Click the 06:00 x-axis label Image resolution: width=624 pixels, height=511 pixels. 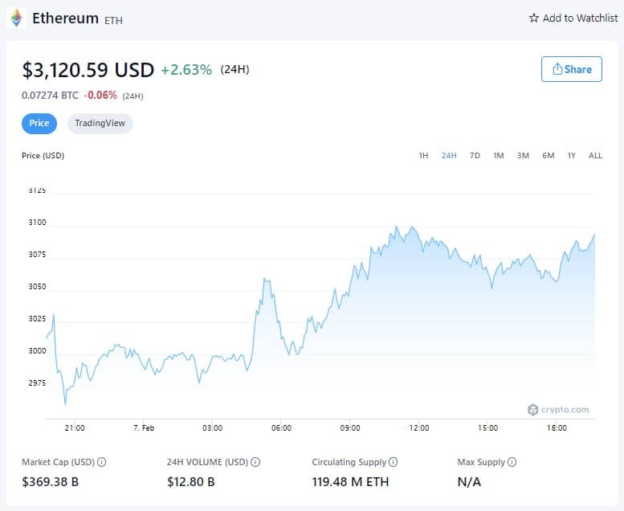[x=281, y=428]
